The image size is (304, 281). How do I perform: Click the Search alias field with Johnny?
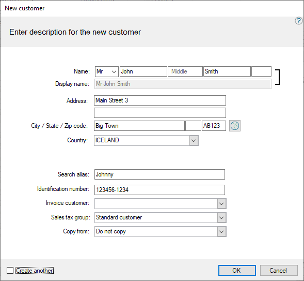(x=159, y=174)
